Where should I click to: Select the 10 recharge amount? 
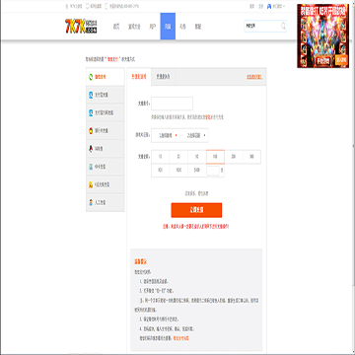click(160, 157)
